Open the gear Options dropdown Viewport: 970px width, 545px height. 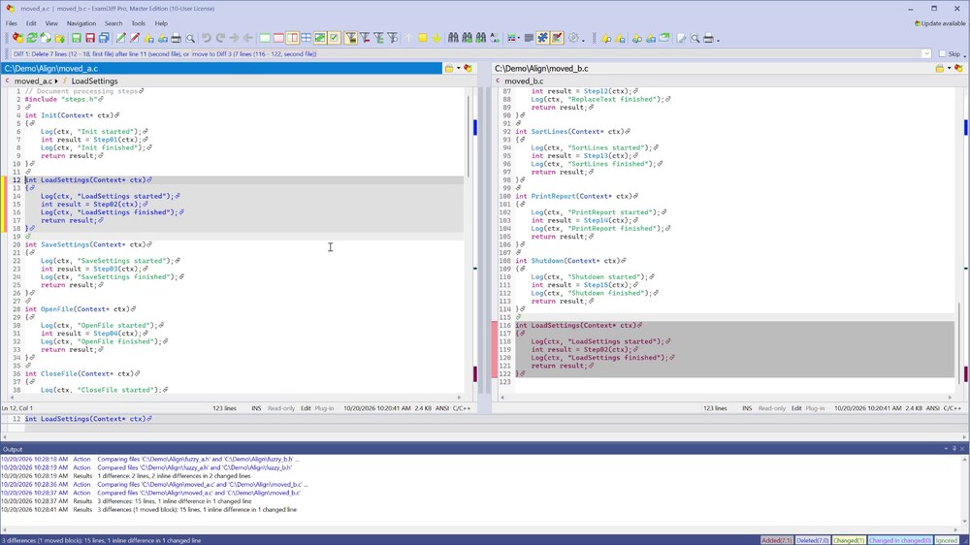pos(583,40)
